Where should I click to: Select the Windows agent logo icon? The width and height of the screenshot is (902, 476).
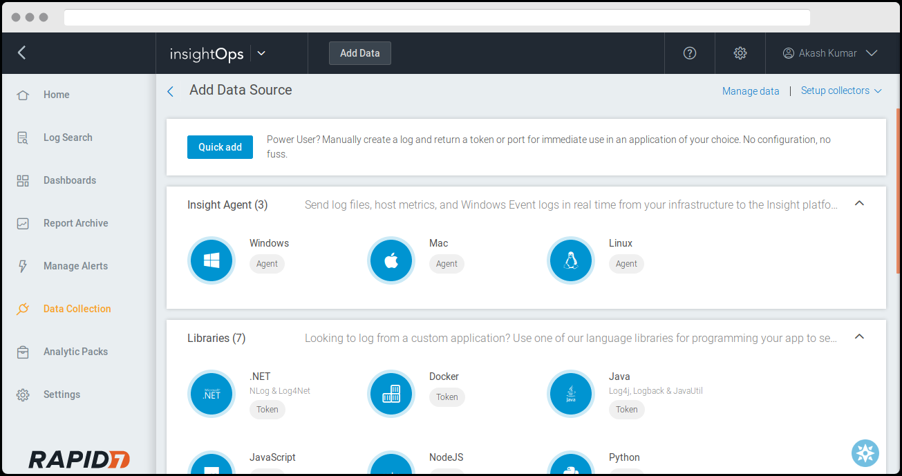coord(212,260)
